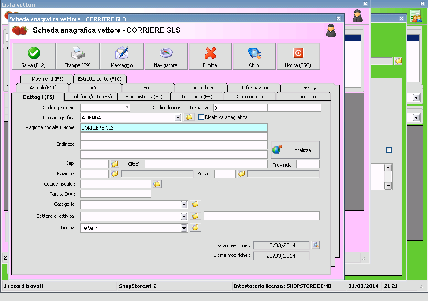Image resolution: width=428 pixels, height=301 pixels.
Task: Click the scroll up arrow in background right window
Action: click(388, 167)
